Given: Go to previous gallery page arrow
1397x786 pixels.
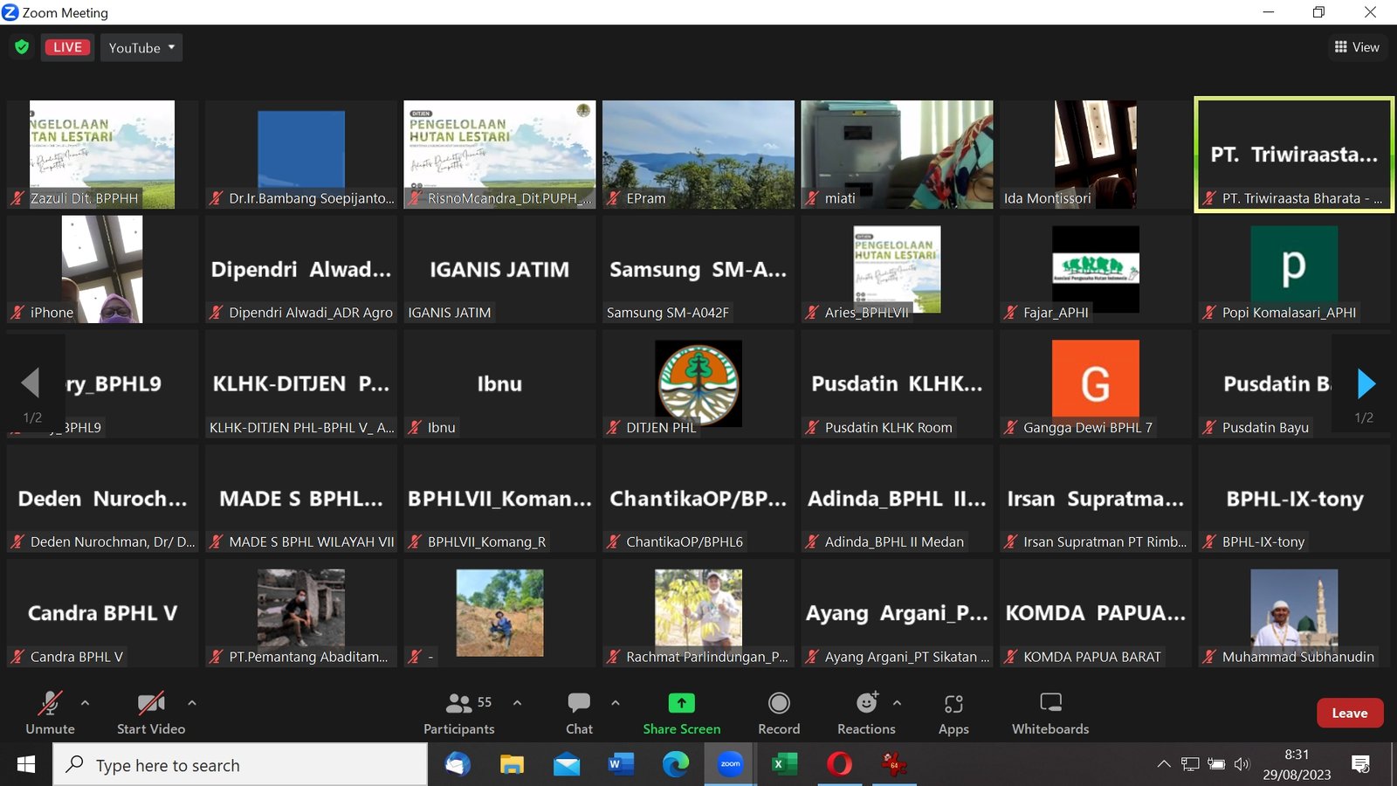Looking at the screenshot, I should tap(31, 383).
